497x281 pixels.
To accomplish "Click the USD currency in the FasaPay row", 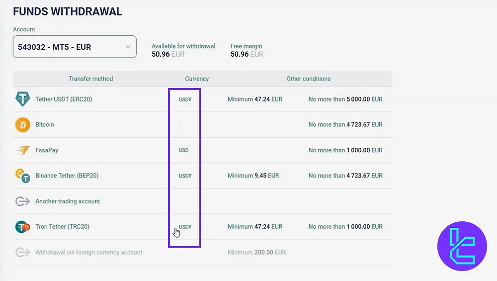I will pyautogui.click(x=183, y=150).
